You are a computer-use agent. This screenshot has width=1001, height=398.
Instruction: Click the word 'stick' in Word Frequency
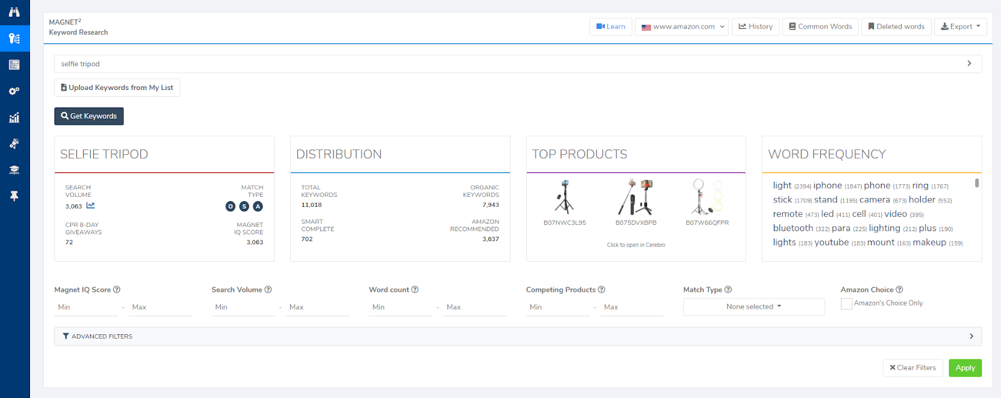pyautogui.click(x=783, y=200)
